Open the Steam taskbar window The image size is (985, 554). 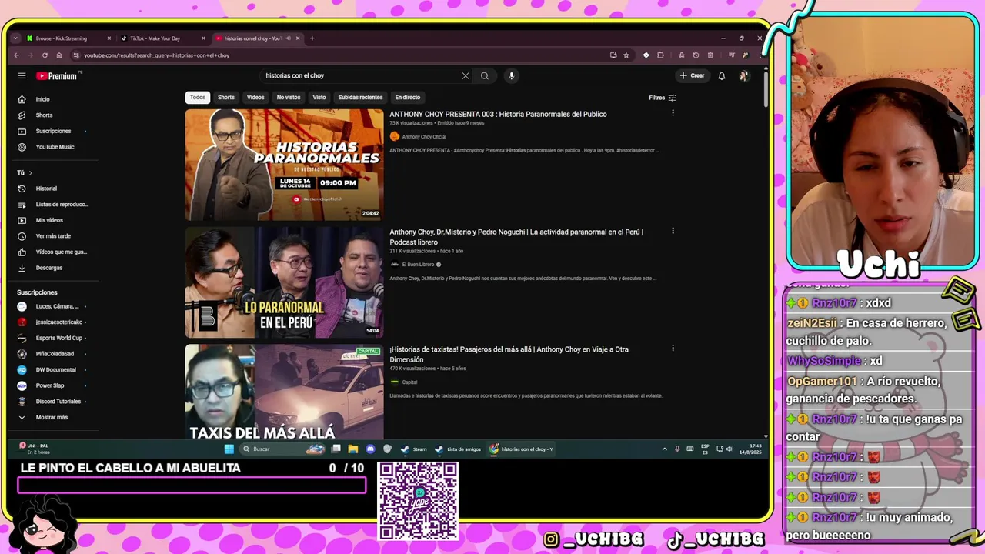coord(413,449)
